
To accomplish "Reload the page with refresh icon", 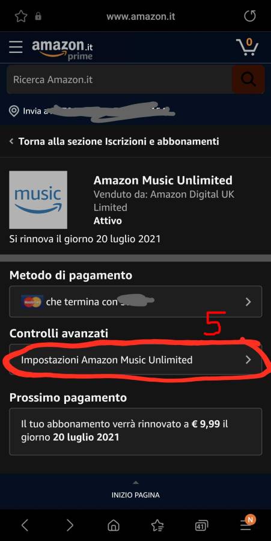I will pos(250,16).
